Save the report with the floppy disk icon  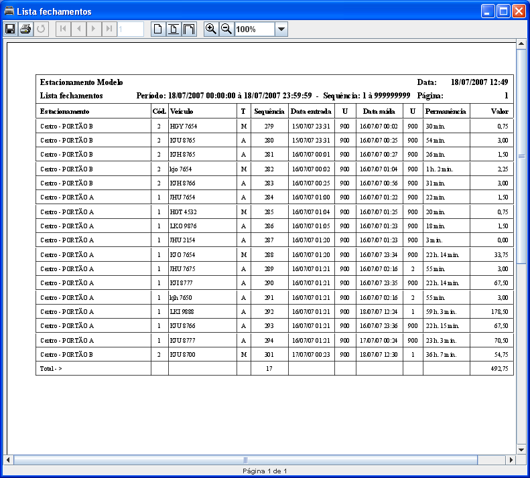click(x=10, y=29)
